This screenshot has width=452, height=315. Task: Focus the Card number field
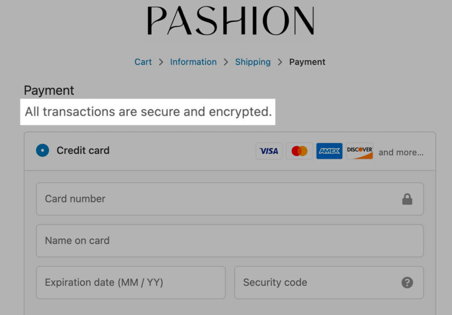click(216, 199)
